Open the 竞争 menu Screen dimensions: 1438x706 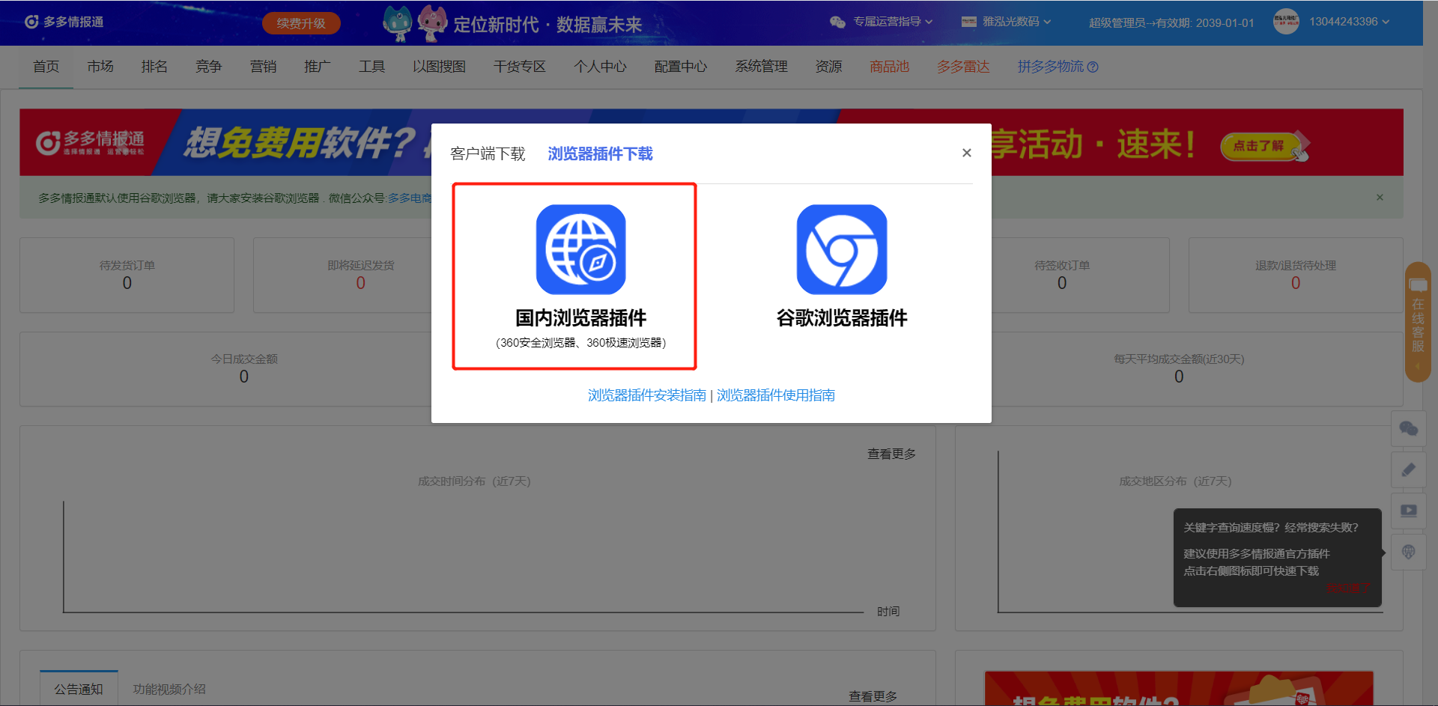209,67
